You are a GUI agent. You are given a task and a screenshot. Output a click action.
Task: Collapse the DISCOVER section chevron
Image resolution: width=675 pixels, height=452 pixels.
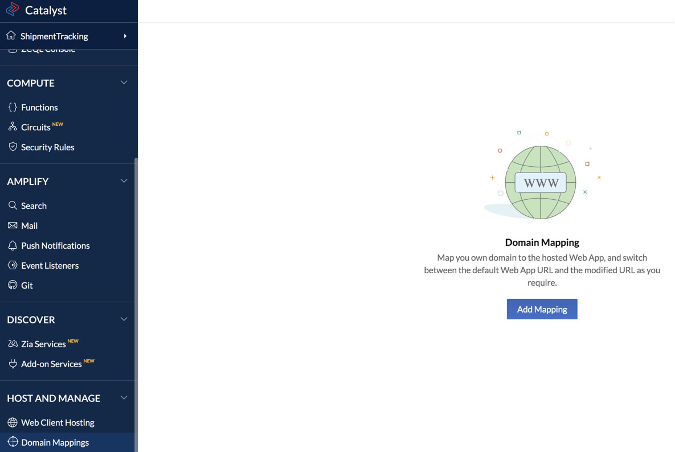click(x=124, y=319)
